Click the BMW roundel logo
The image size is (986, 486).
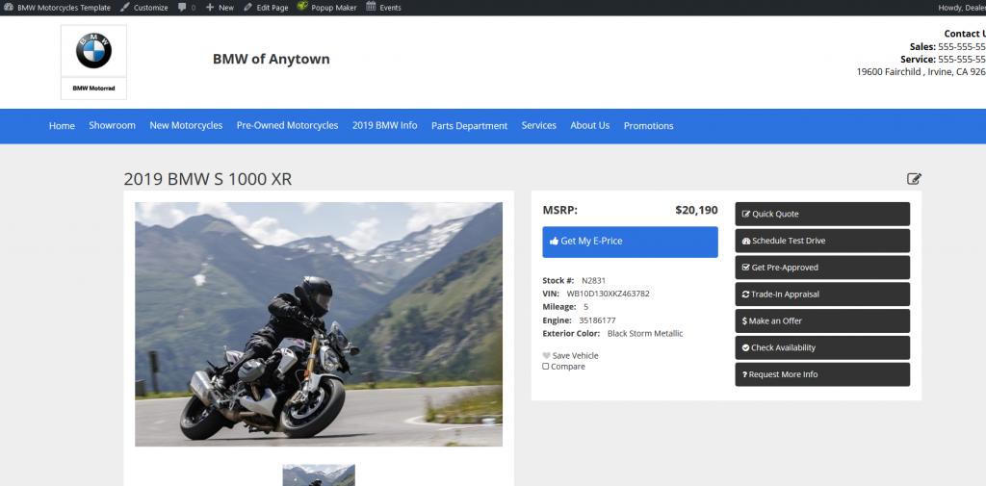pyautogui.click(x=93, y=51)
